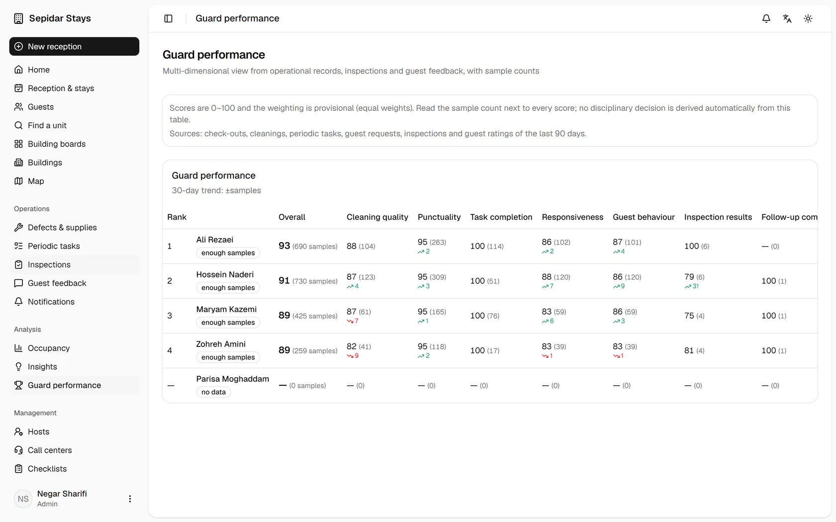Click the Inspection results column header

coord(718,217)
